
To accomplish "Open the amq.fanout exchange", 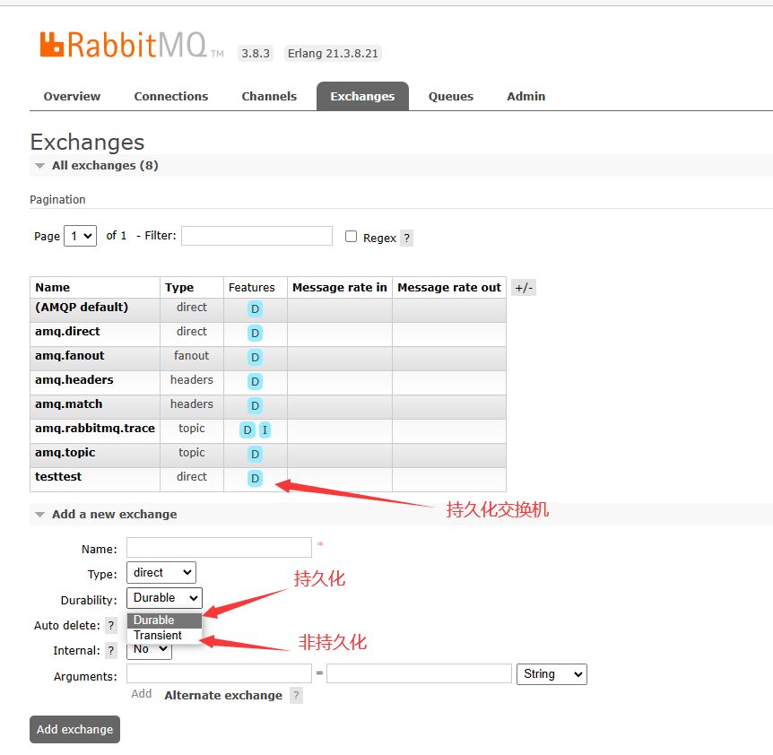I will click(x=70, y=355).
